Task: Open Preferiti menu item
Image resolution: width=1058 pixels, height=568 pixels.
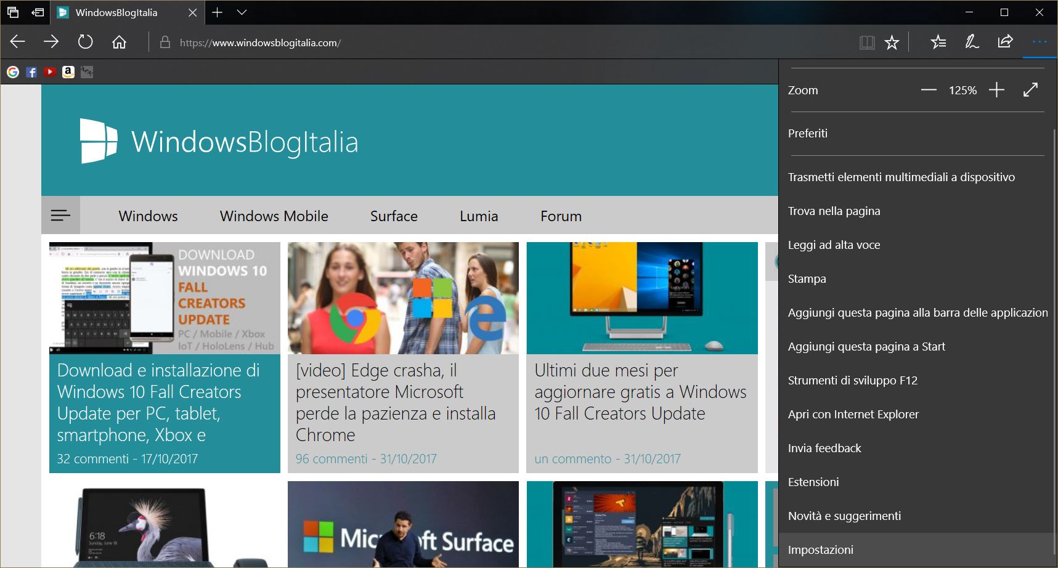Action: coord(917,133)
